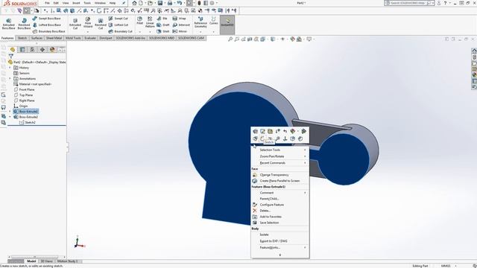
Task: Click the filter funnel icon in feature tree
Action: [11, 57]
